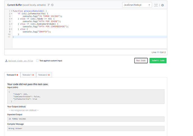Viewport: 193px width, 136px height.
Task: Toggle fullscreen editor mode icon
Action: point(156,5)
